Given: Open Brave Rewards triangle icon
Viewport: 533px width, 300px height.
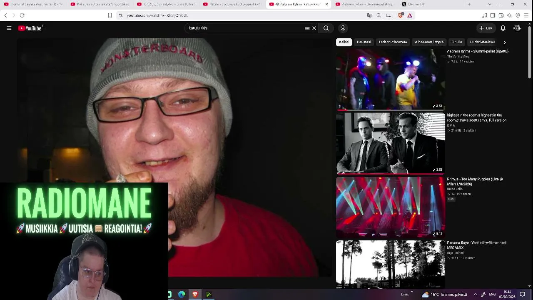Looking at the screenshot, I should click(410, 15).
